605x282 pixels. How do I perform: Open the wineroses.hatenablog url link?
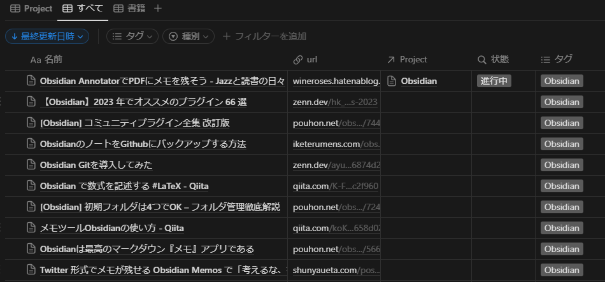[336, 81]
